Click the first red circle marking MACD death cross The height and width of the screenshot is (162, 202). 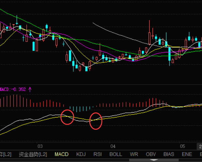pyautogui.click(x=67, y=117)
